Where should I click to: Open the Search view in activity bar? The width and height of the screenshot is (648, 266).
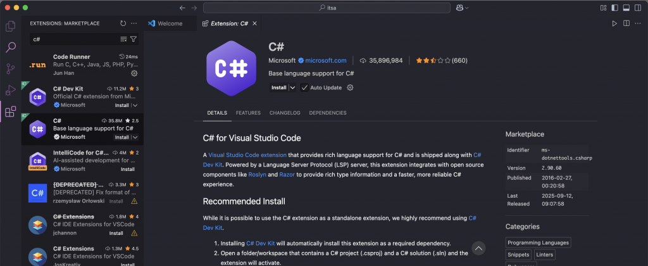click(10, 47)
